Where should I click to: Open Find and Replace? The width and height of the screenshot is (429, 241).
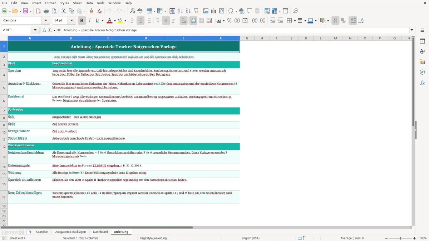132,11
